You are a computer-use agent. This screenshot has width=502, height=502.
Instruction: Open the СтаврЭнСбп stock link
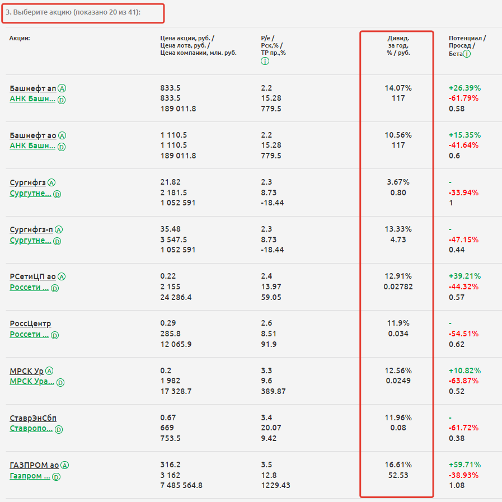tap(33, 418)
